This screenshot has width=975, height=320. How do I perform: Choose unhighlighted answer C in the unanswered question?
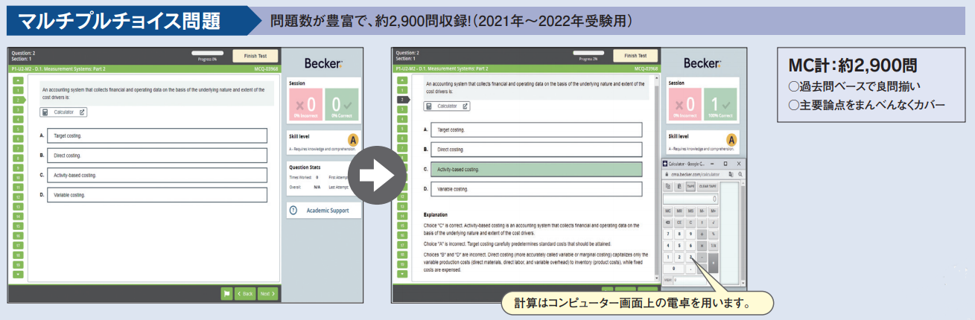156,175
